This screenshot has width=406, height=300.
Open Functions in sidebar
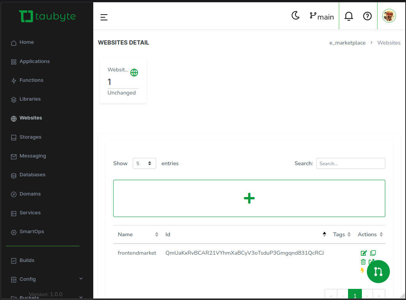click(31, 80)
